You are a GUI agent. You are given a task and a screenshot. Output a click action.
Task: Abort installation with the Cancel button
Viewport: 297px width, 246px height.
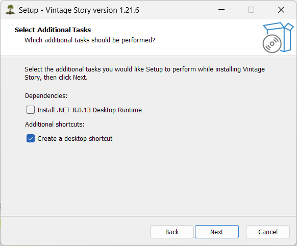click(268, 232)
